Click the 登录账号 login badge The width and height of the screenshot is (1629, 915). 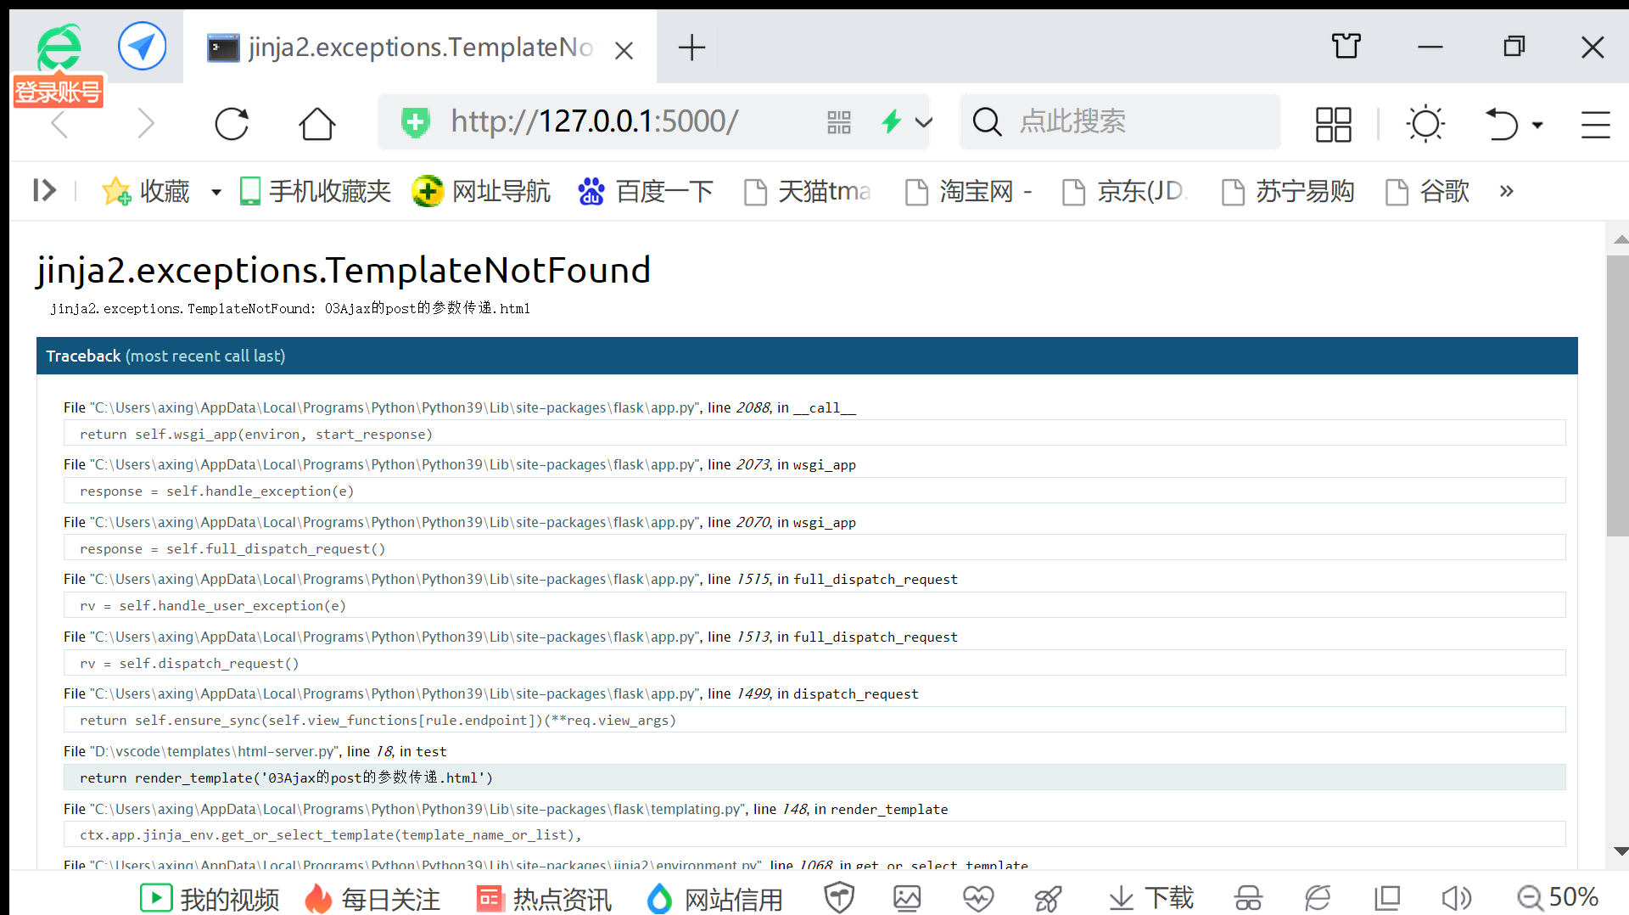(x=58, y=91)
